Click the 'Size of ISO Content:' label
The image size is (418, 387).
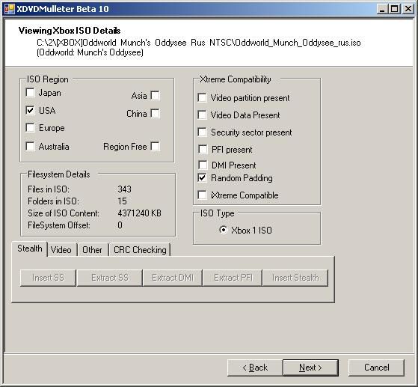pos(64,213)
